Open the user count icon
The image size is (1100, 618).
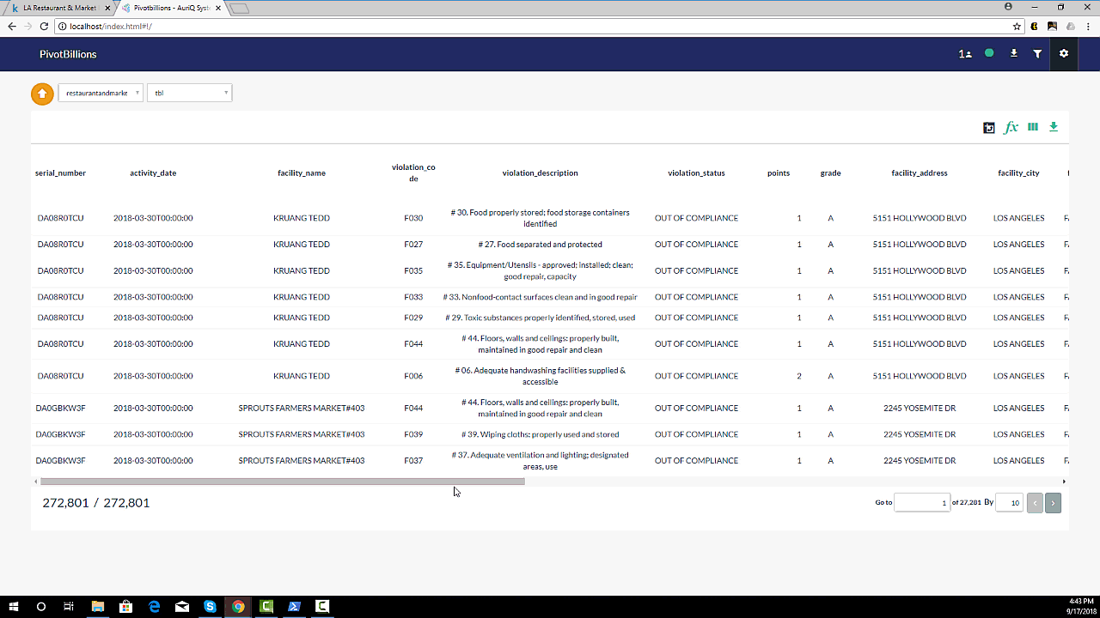(965, 54)
